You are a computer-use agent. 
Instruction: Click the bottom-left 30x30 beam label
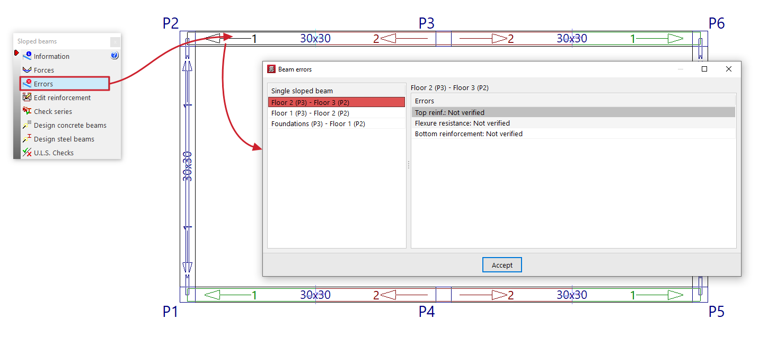click(x=315, y=295)
